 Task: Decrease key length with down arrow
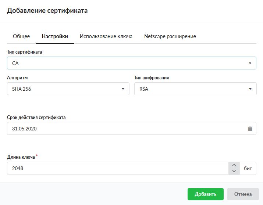coord(234,171)
